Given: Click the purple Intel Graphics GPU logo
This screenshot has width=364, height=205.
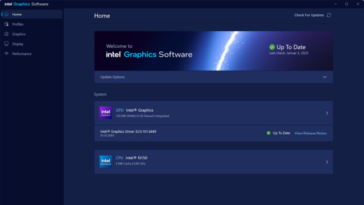Looking at the screenshot, I should coord(106,113).
